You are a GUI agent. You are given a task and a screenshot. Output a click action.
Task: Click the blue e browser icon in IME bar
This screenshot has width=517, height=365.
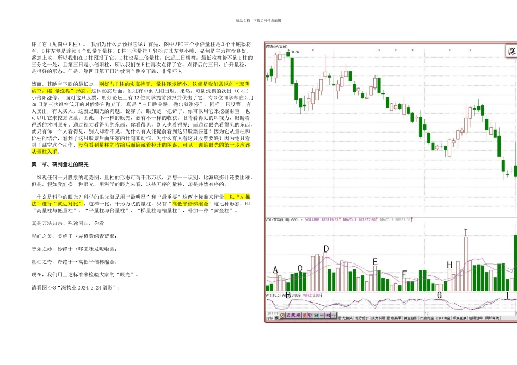click(x=316, y=316)
